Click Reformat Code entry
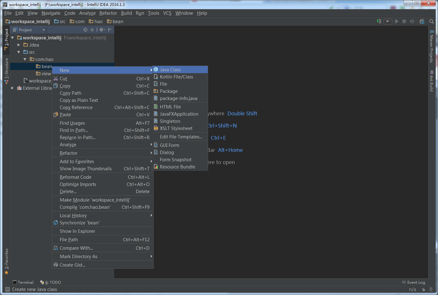 [103, 177]
